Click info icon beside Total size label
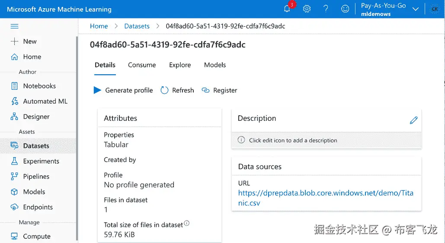Image resolution: width=445 pixels, height=243 pixels. pos(186,223)
